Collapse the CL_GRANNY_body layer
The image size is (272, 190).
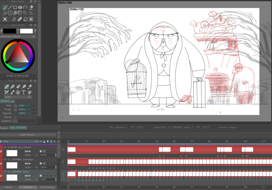[5, 172]
